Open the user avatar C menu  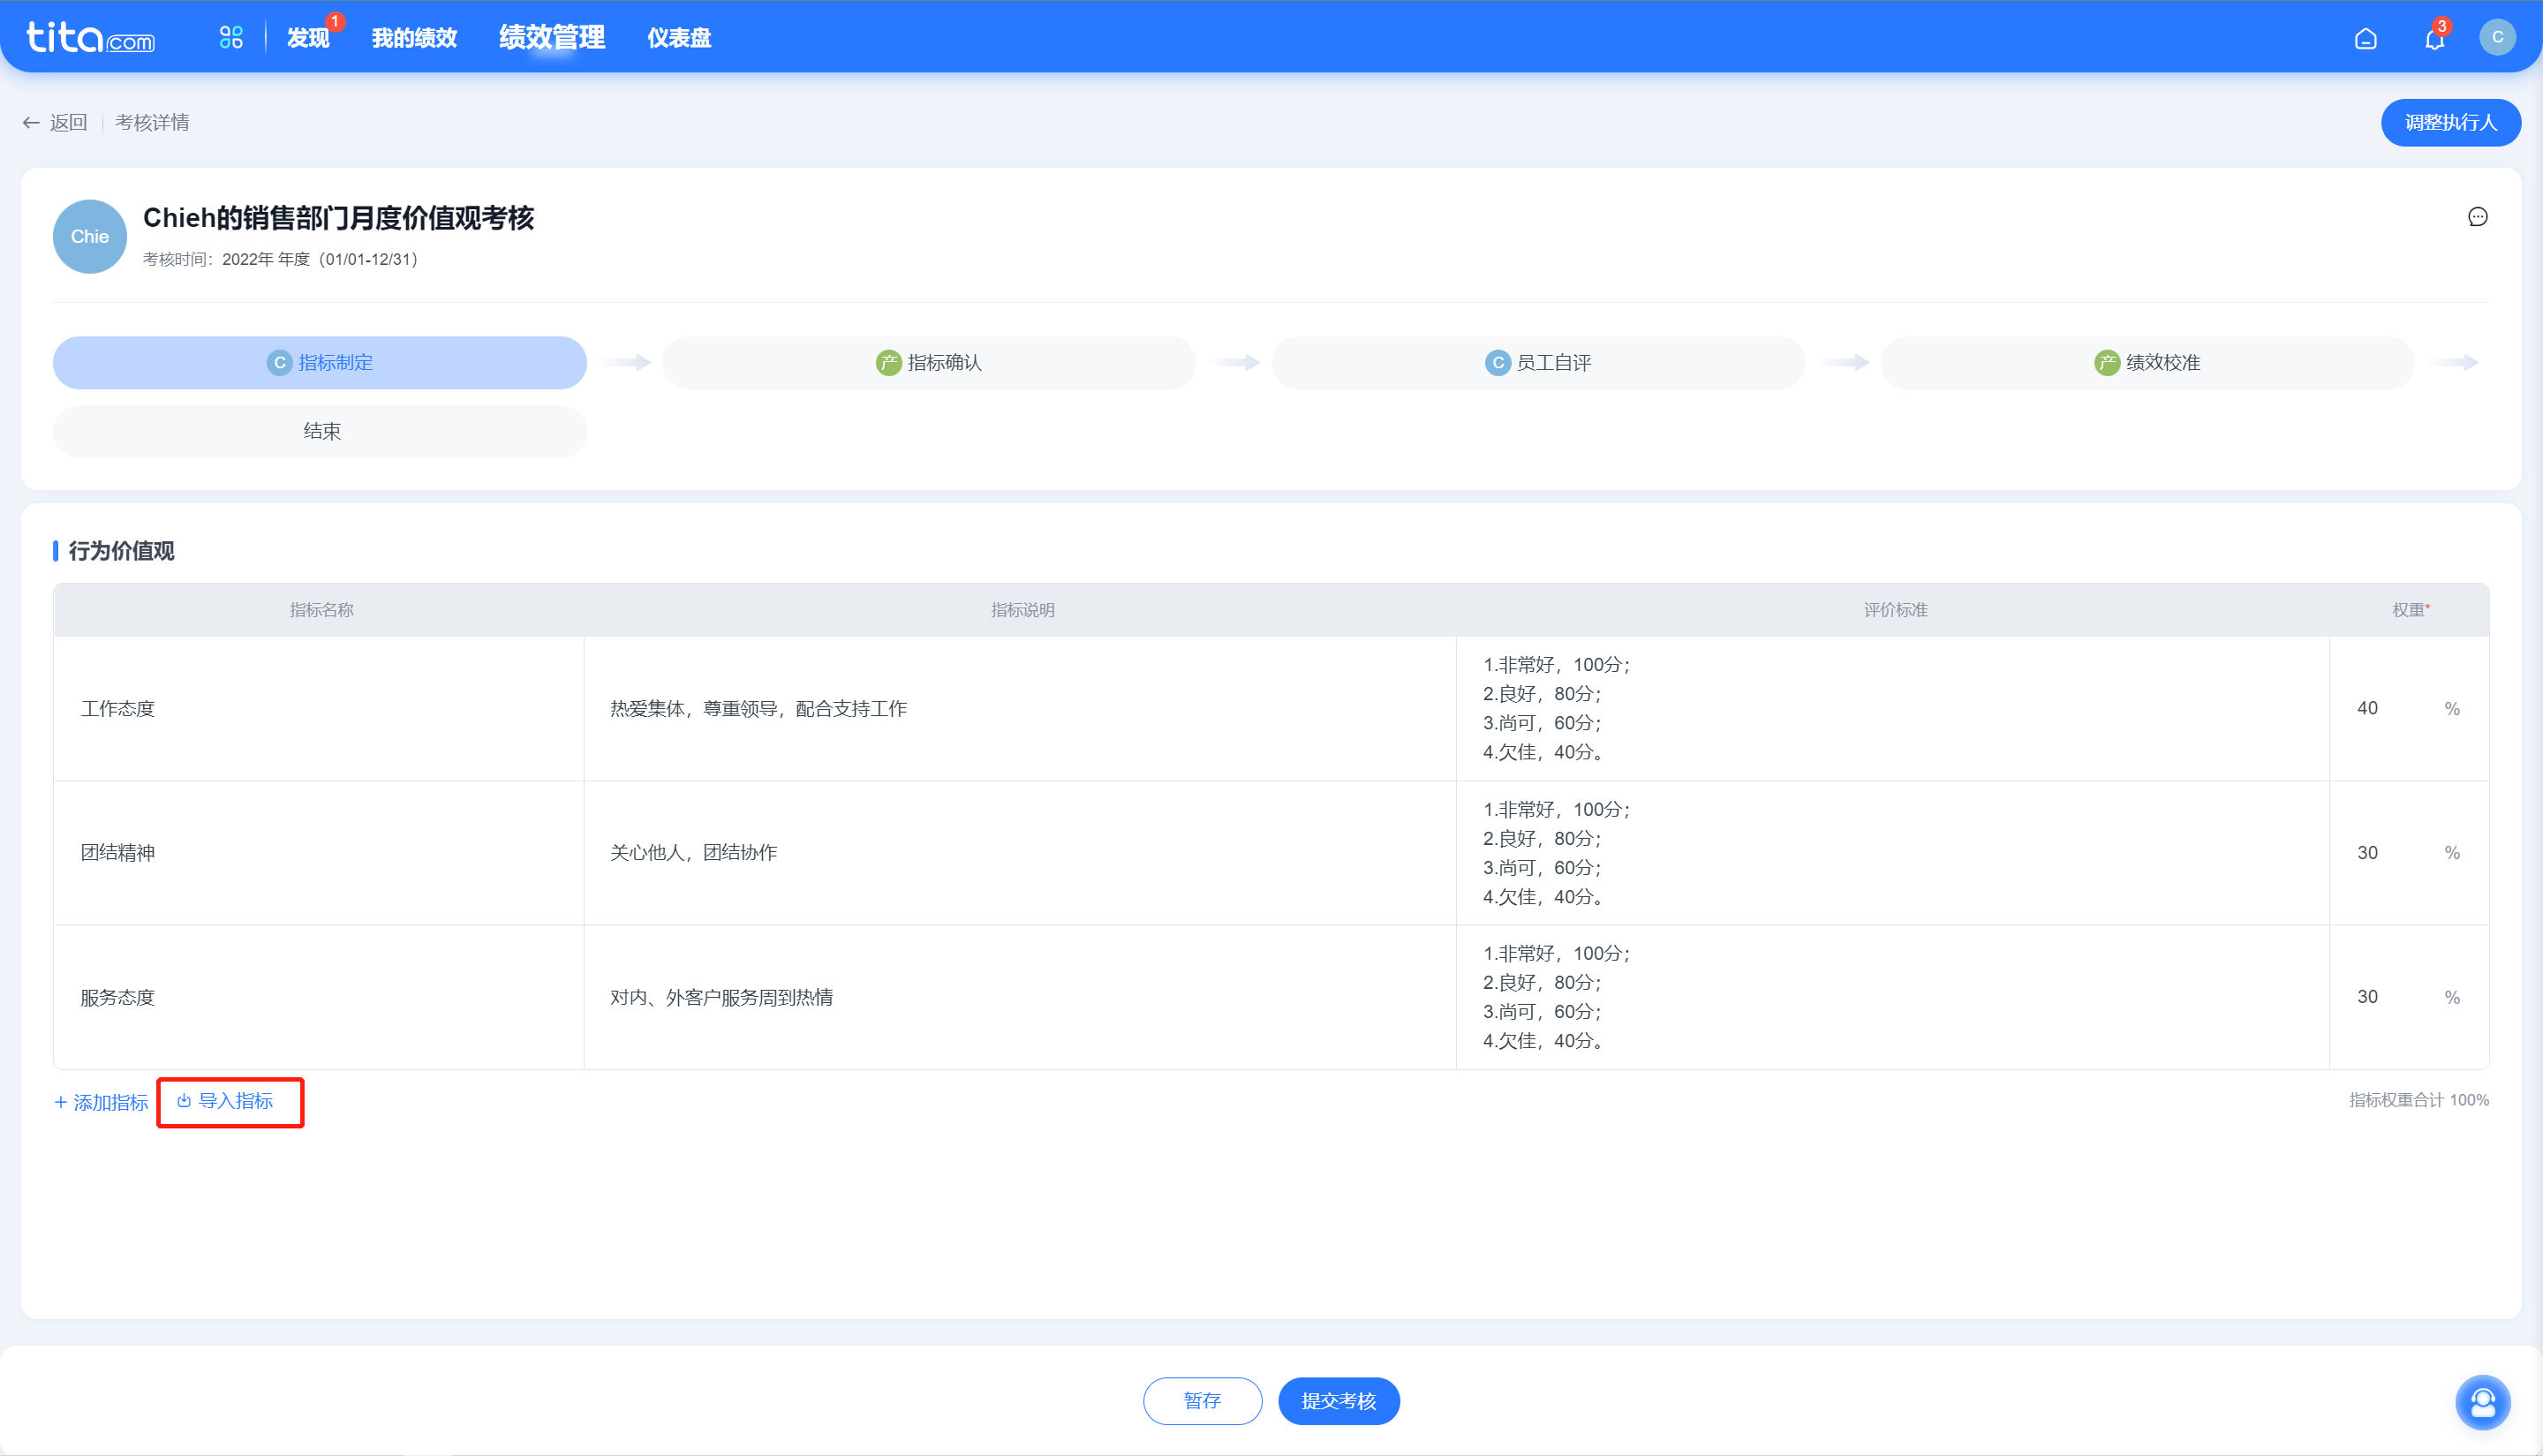coord(2497,37)
